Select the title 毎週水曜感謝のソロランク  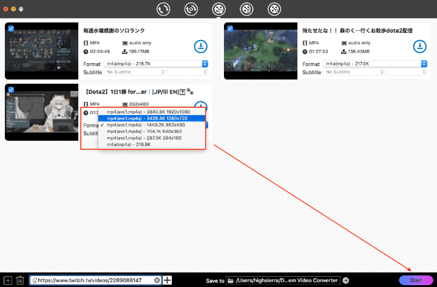tap(114, 31)
